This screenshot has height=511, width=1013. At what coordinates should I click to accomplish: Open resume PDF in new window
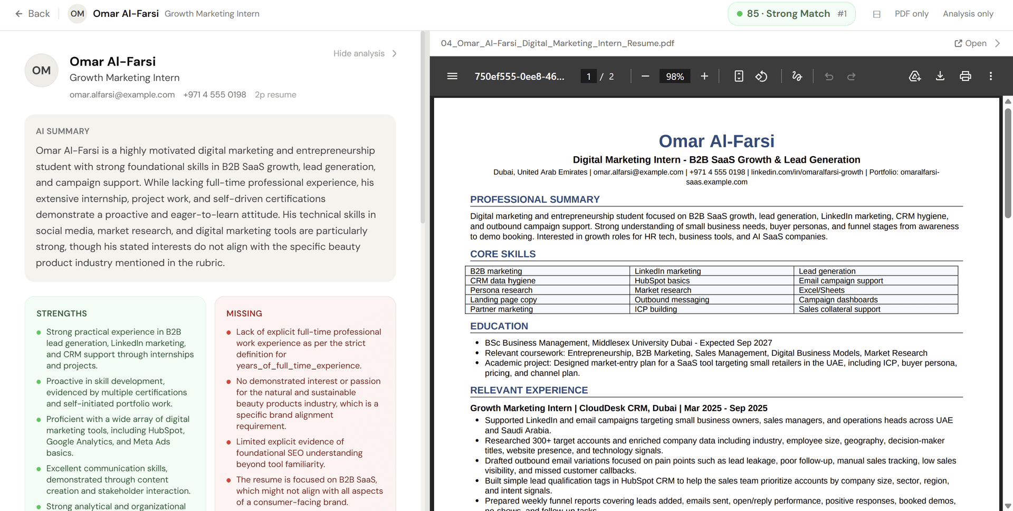coord(971,43)
